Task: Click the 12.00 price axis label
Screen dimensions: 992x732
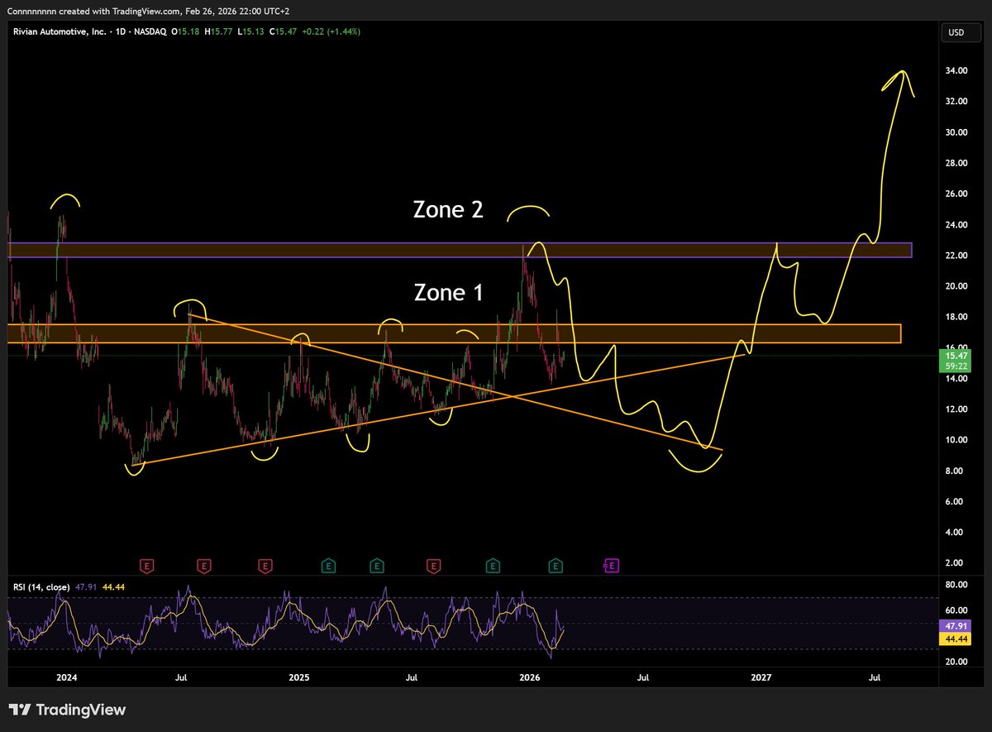Action: click(x=956, y=409)
